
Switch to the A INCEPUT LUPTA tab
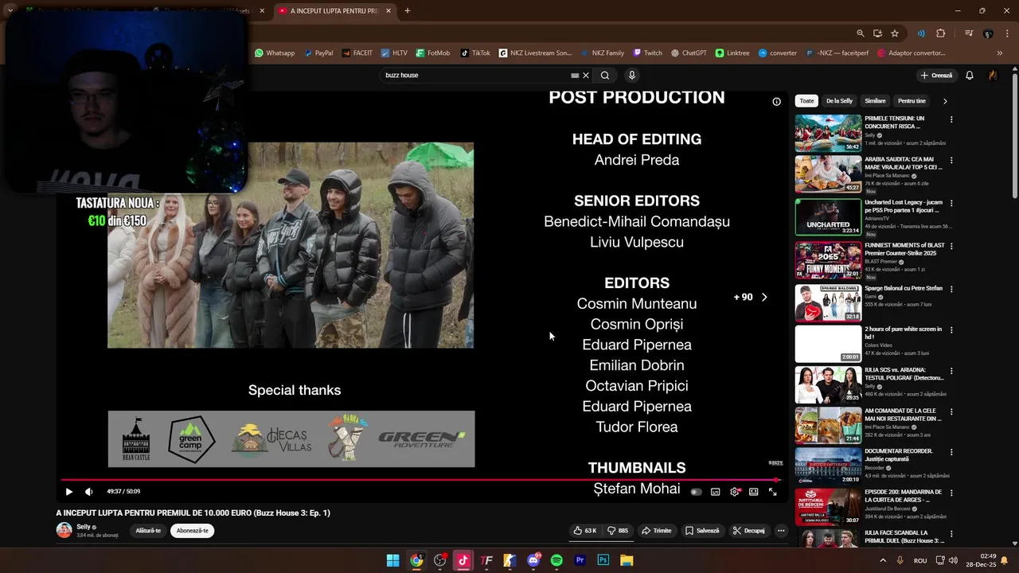(x=334, y=11)
